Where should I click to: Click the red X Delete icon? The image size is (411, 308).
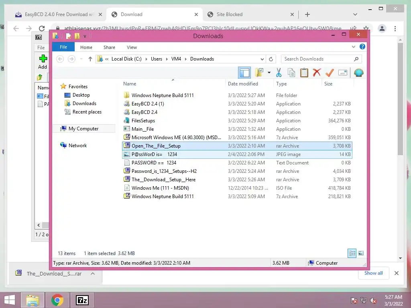(x=317, y=73)
